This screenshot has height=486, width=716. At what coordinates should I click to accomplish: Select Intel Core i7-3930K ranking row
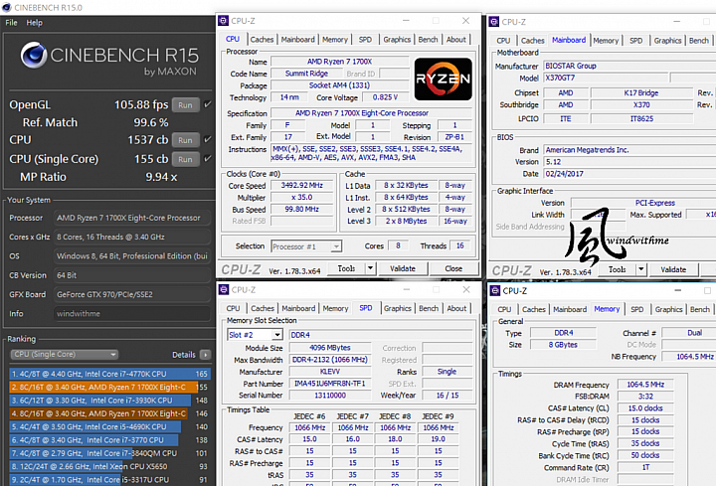109,401
